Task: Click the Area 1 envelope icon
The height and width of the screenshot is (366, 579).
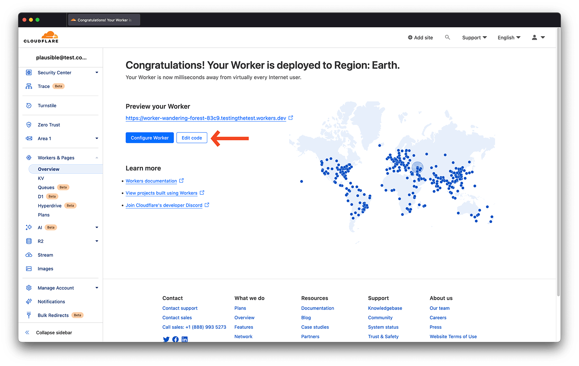Action: pyautogui.click(x=29, y=138)
